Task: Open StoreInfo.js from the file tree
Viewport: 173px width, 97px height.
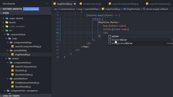Action: 21,71
